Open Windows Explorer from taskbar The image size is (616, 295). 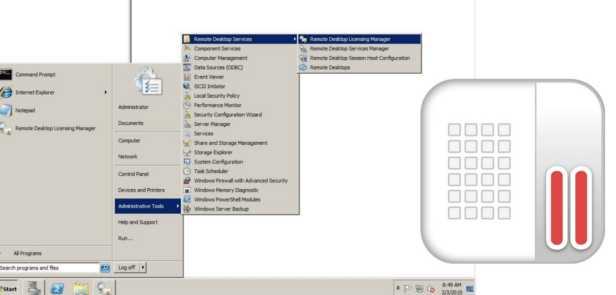[x=81, y=288]
